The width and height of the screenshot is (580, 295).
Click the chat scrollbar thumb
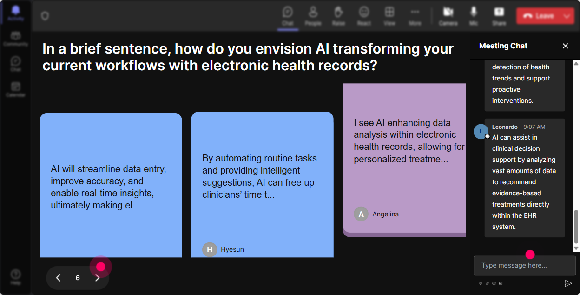pos(576,227)
